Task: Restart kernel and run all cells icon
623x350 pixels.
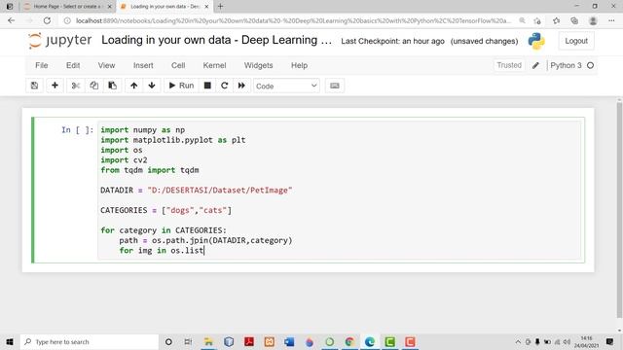Action: [241, 86]
